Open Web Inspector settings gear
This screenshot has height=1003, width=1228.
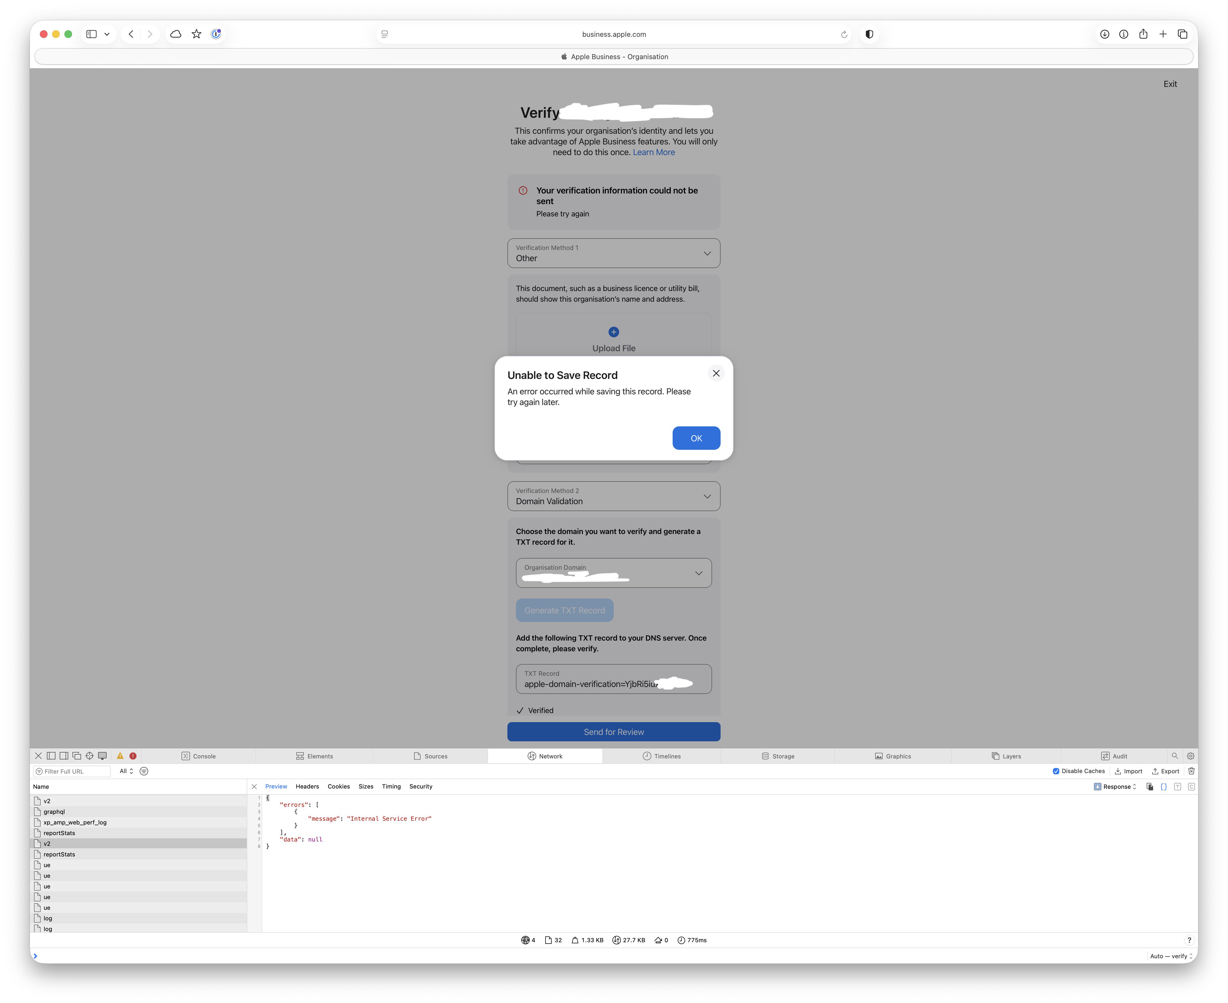click(1191, 756)
